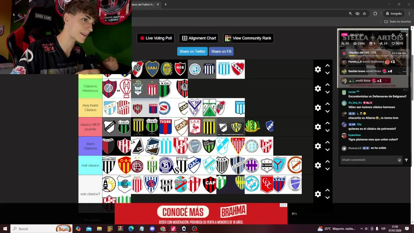Open File Explorer from the taskbar
The height and width of the screenshot is (233, 414).
click(x=99, y=229)
